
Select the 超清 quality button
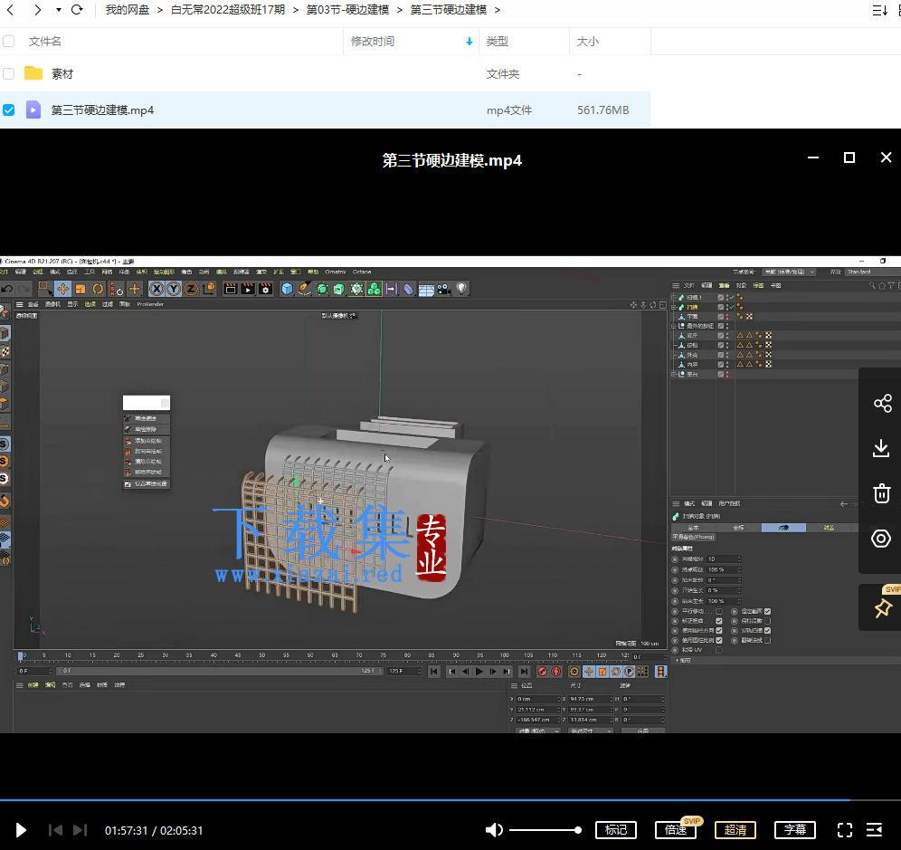(x=735, y=830)
